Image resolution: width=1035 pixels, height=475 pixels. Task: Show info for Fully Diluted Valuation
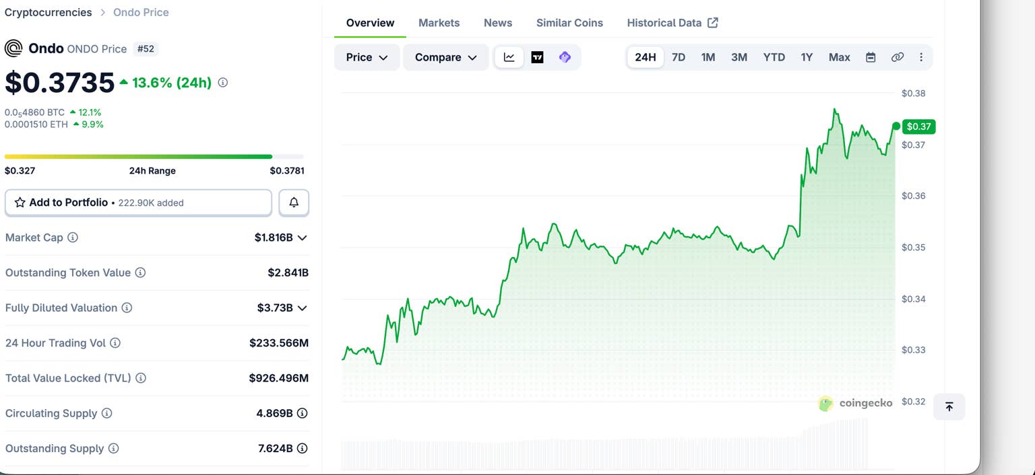pyautogui.click(x=127, y=307)
